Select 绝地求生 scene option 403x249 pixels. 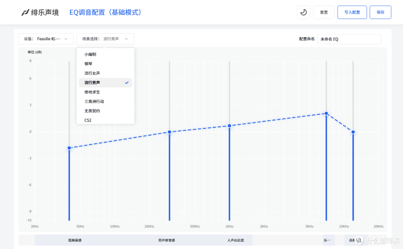[105, 92]
